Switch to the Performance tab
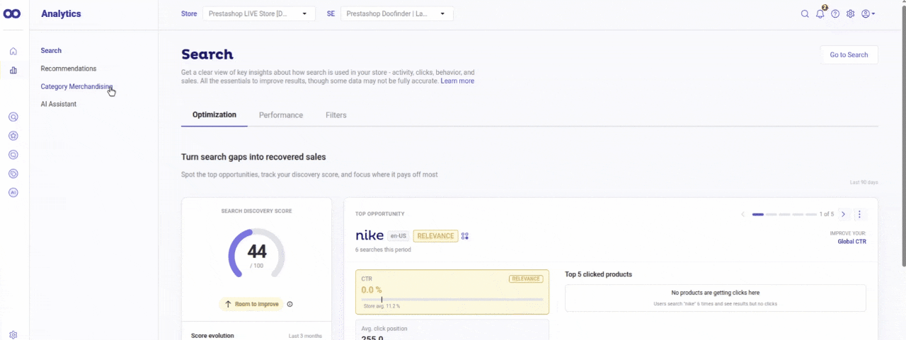The image size is (906, 340). tap(281, 115)
